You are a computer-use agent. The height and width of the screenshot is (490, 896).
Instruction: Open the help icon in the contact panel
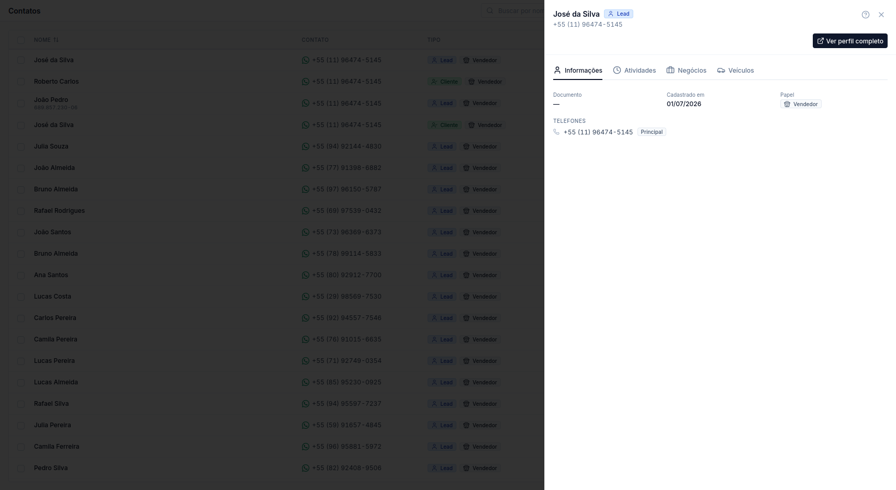(x=866, y=15)
